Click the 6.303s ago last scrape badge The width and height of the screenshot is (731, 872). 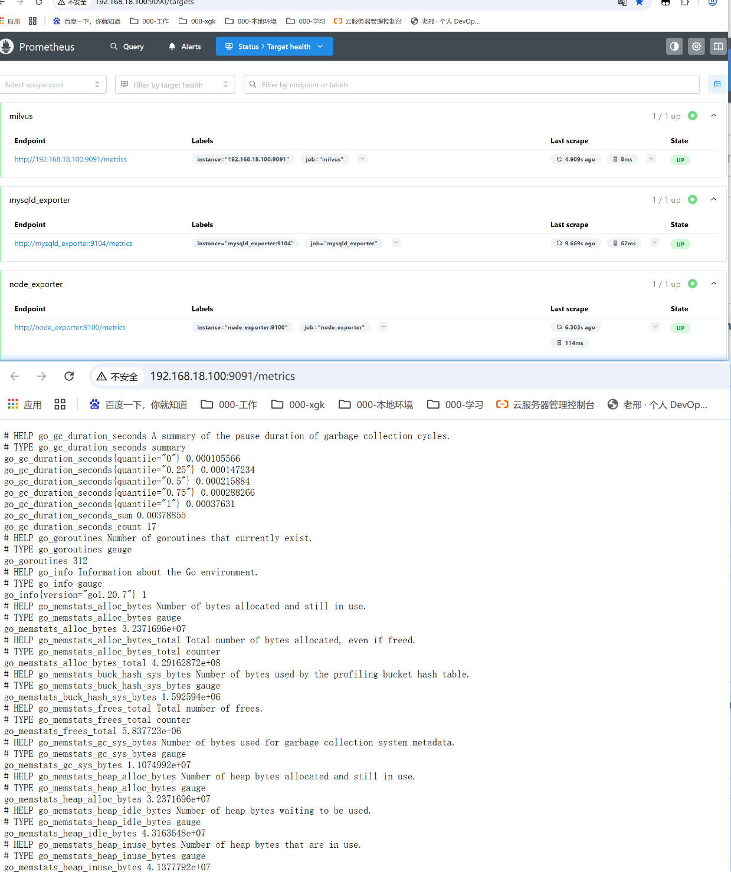576,327
